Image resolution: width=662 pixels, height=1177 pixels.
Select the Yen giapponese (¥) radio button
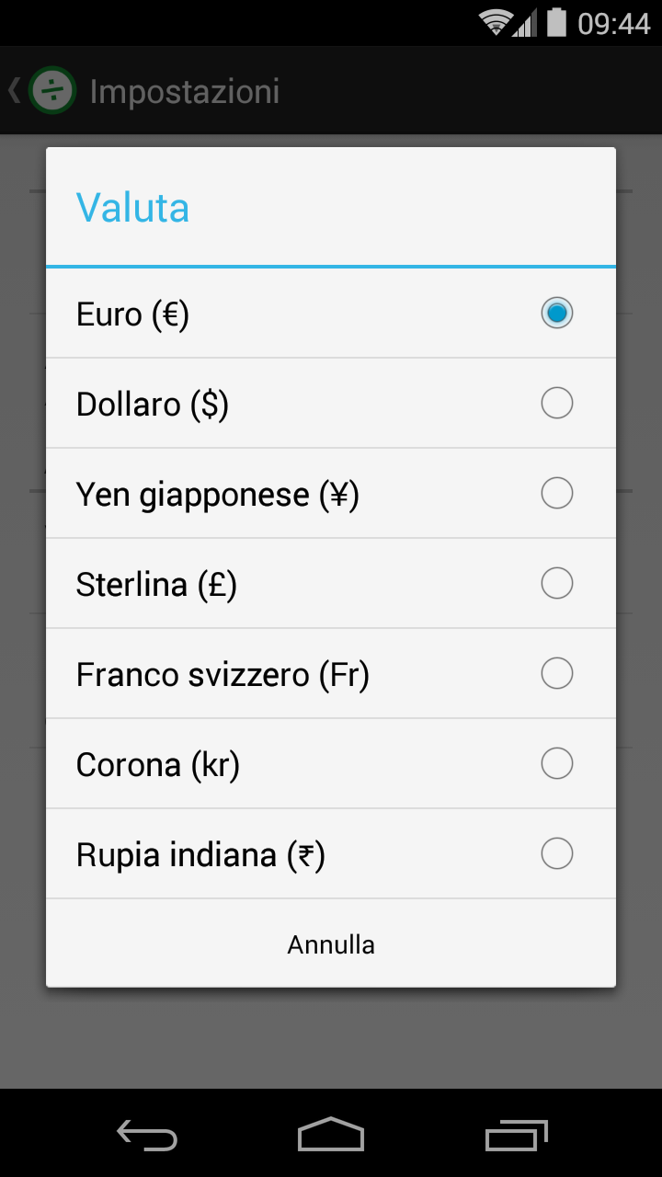point(557,493)
